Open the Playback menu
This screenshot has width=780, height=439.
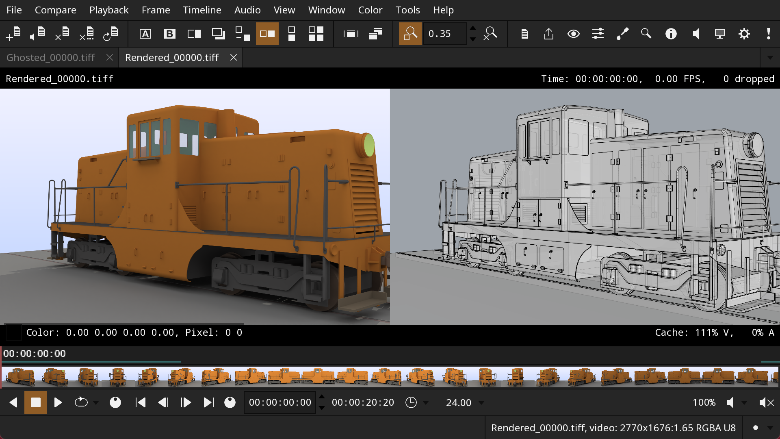pyautogui.click(x=108, y=10)
